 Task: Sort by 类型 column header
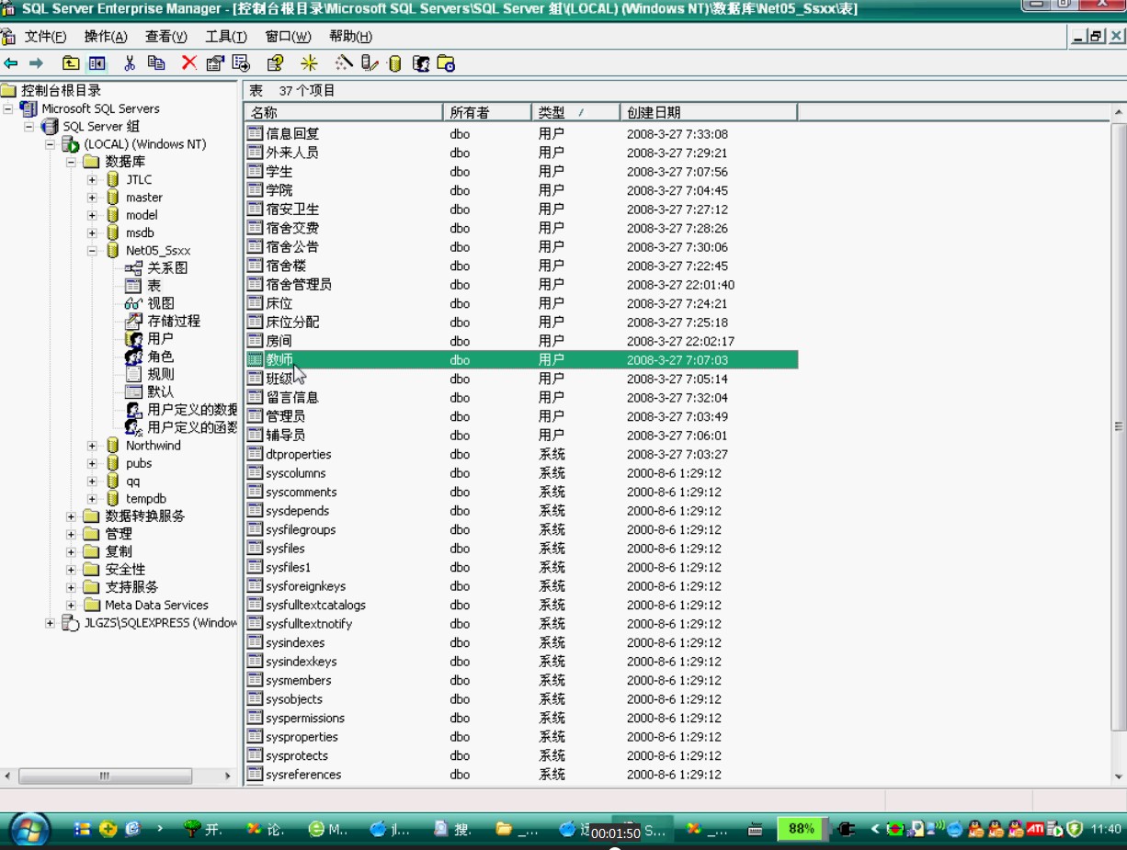tap(575, 112)
